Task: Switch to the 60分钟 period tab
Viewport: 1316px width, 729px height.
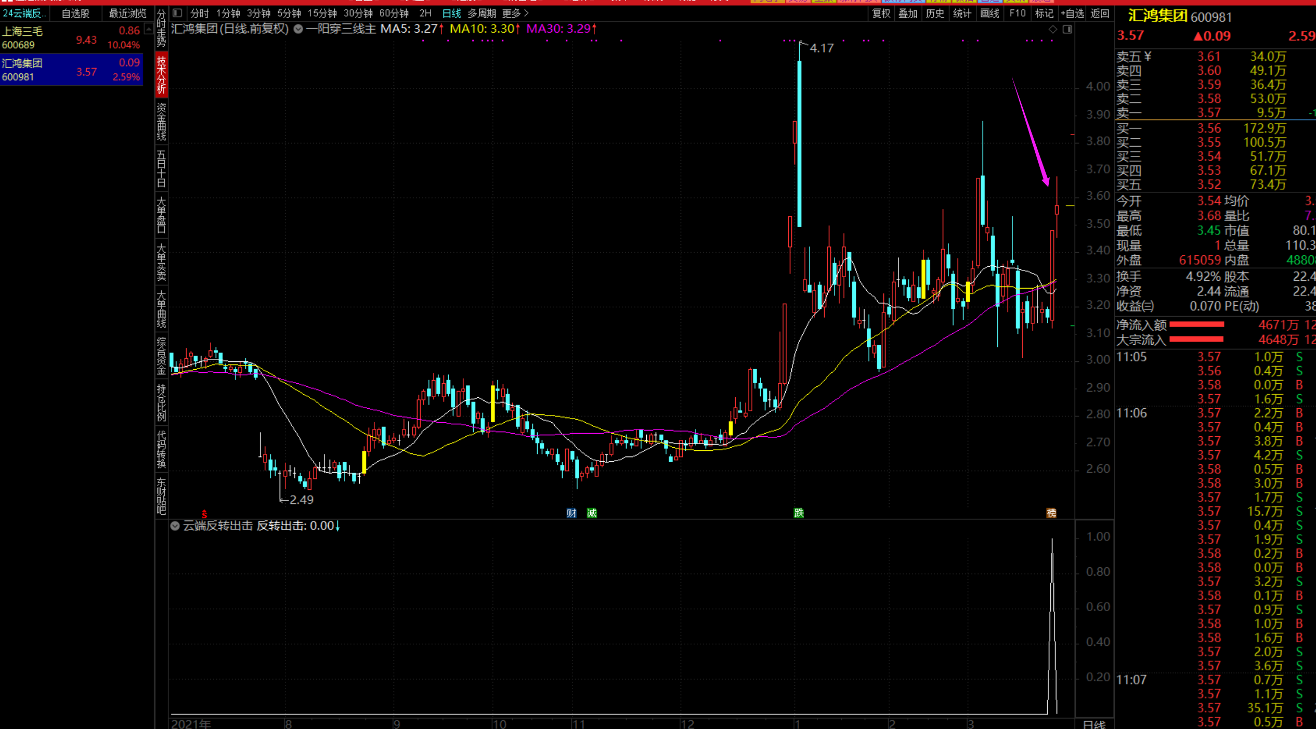Action: (394, 13)
